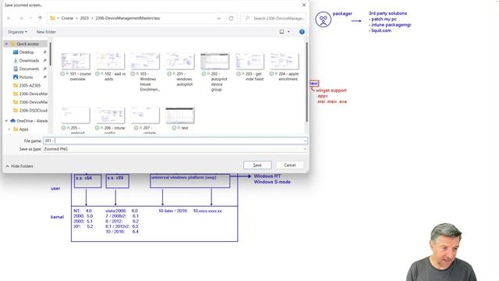Click the 'Windows RT' text in whiteboard
499x281 pixels.
click(267, 176)
